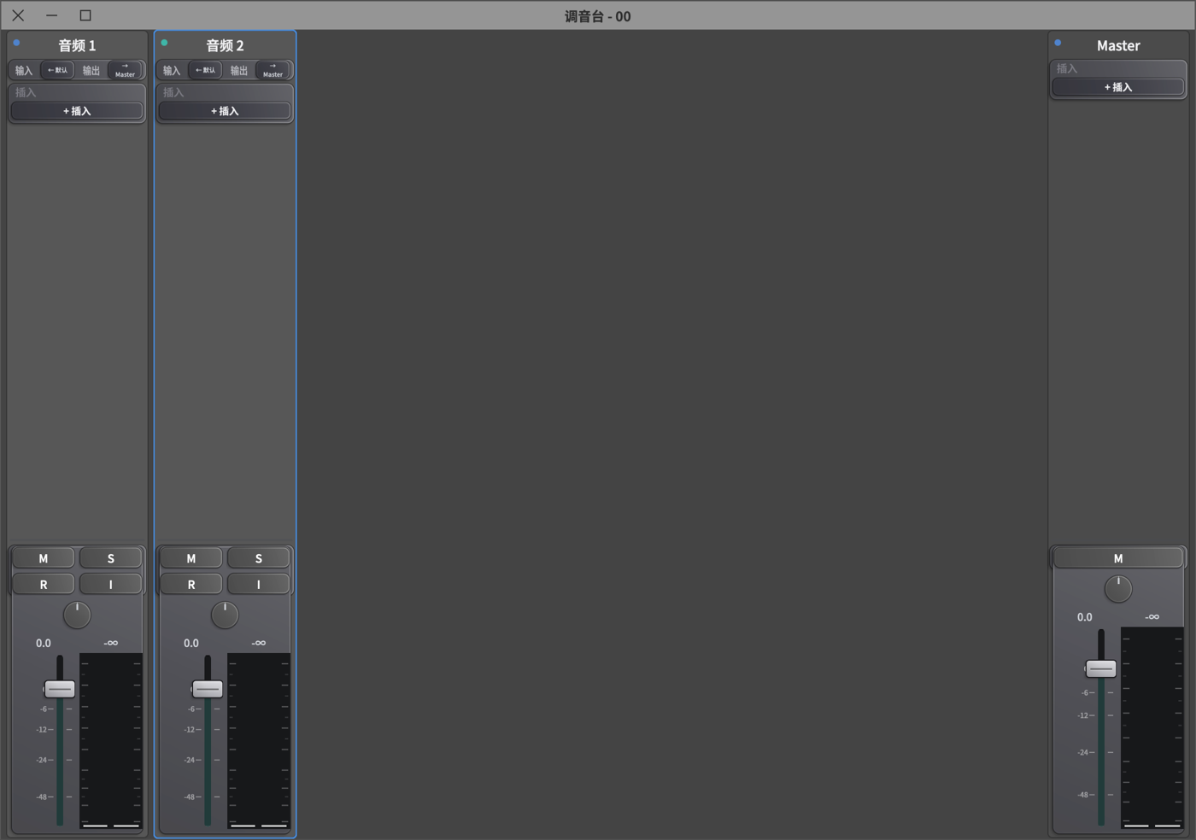1196x840 pixels.
Task: Arm record on 音频 2 channel
Action: point(191,585)
